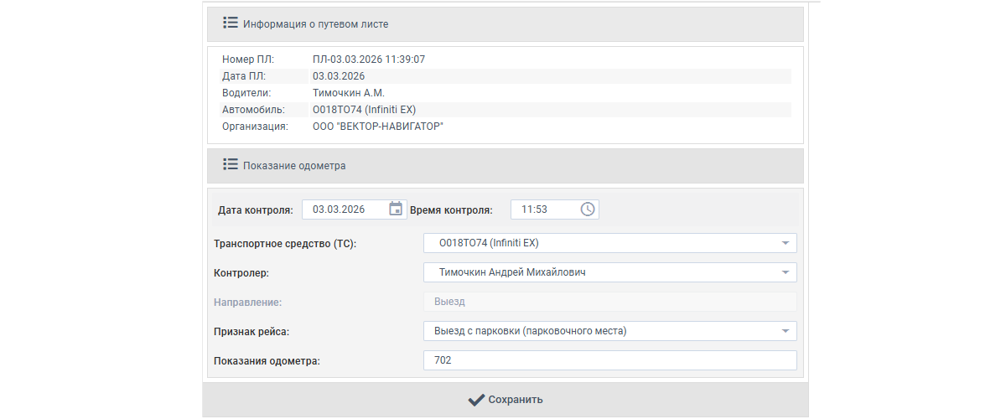Collapse the Информация о путевом листе section title

[x=315, y=24]
